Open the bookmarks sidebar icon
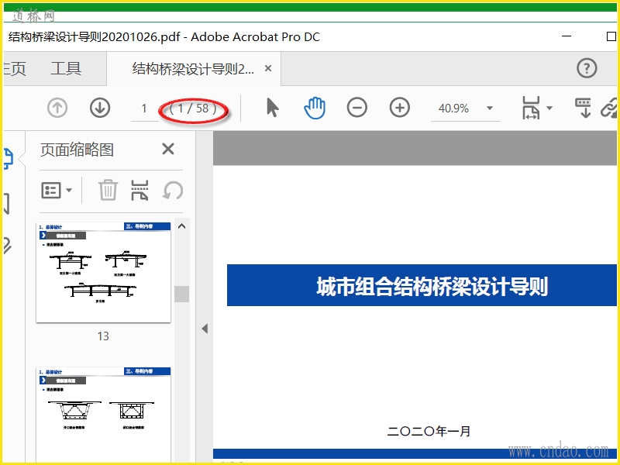 tap(7, 204)
